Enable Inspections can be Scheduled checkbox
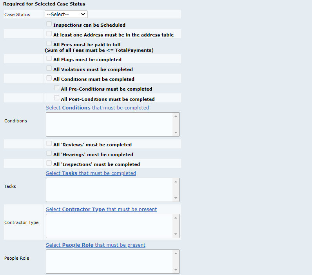 point(49,24)
